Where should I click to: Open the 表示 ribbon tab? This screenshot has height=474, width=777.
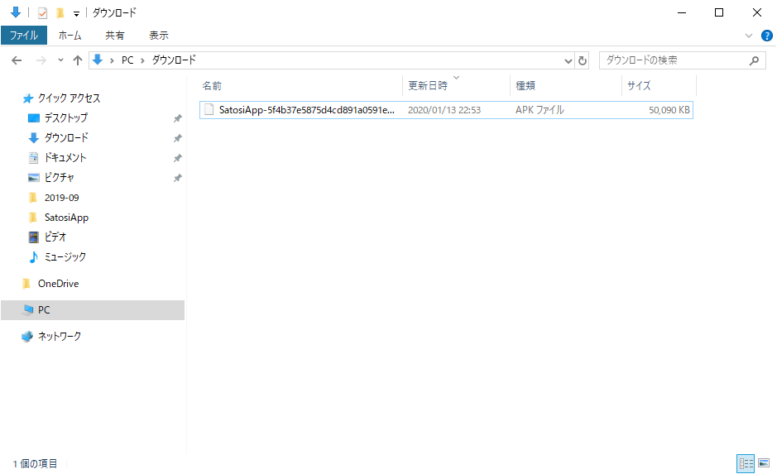(x=159, y=36)
